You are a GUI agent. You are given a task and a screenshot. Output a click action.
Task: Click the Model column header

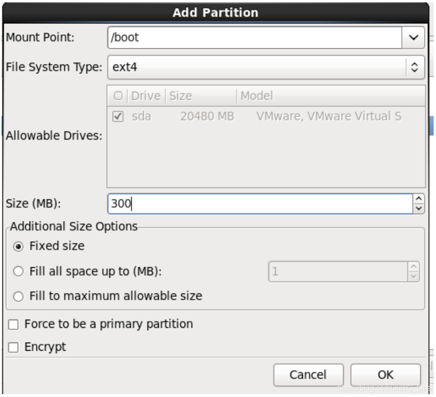point(331,96)
